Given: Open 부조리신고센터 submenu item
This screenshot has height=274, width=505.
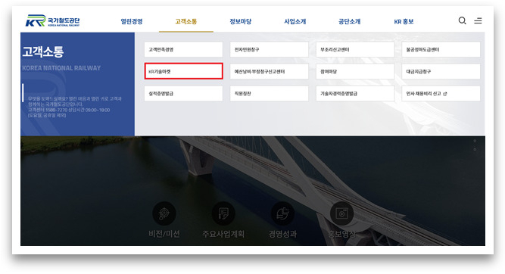Looking at the screenshot, I should (x=355, y=50).
